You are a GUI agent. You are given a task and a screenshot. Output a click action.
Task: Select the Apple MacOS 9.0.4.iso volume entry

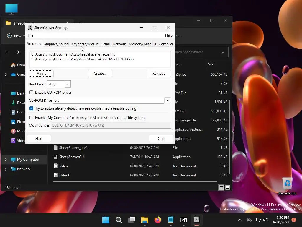(83, 59)
